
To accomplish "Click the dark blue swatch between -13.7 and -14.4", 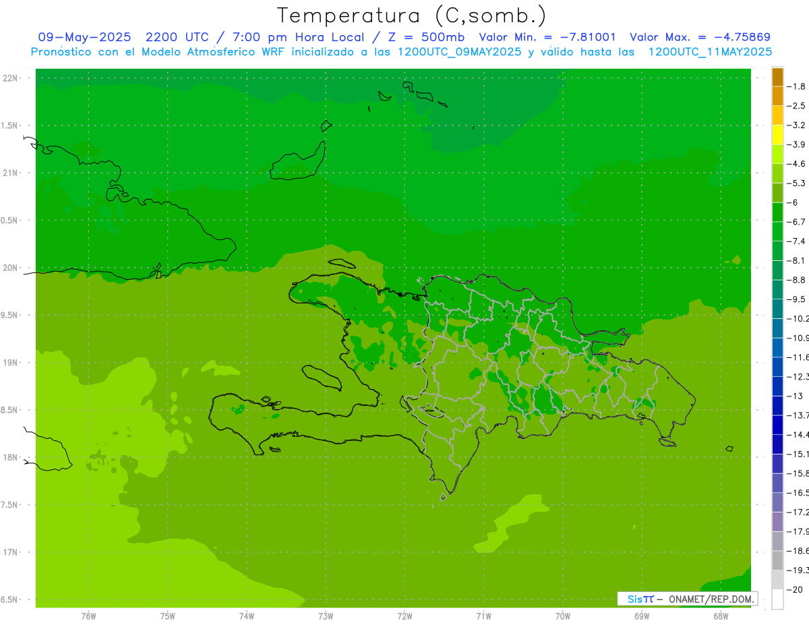I will [x=777, y=425].
